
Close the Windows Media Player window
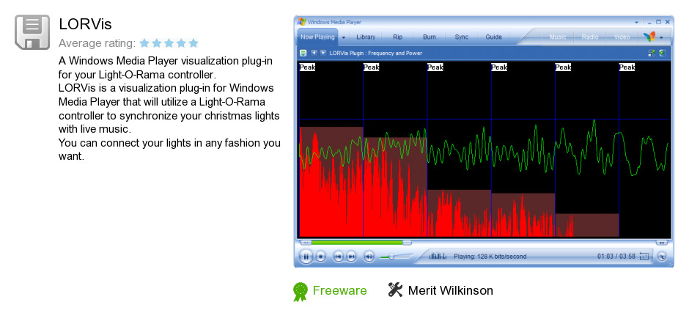click(667, 22)
